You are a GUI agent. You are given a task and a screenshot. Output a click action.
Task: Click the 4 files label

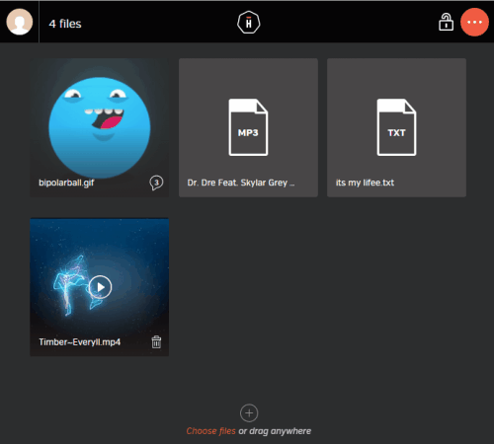(x=65, y=24)
